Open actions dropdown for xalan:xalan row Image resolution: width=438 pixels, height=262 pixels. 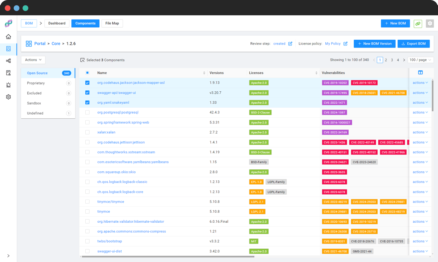pyautogui.click(x=420, y=132)
